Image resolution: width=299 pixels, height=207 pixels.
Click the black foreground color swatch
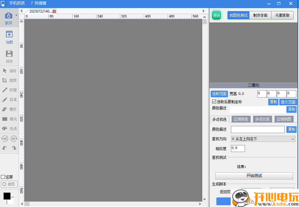pyautogui.click(x=7, y=196)
